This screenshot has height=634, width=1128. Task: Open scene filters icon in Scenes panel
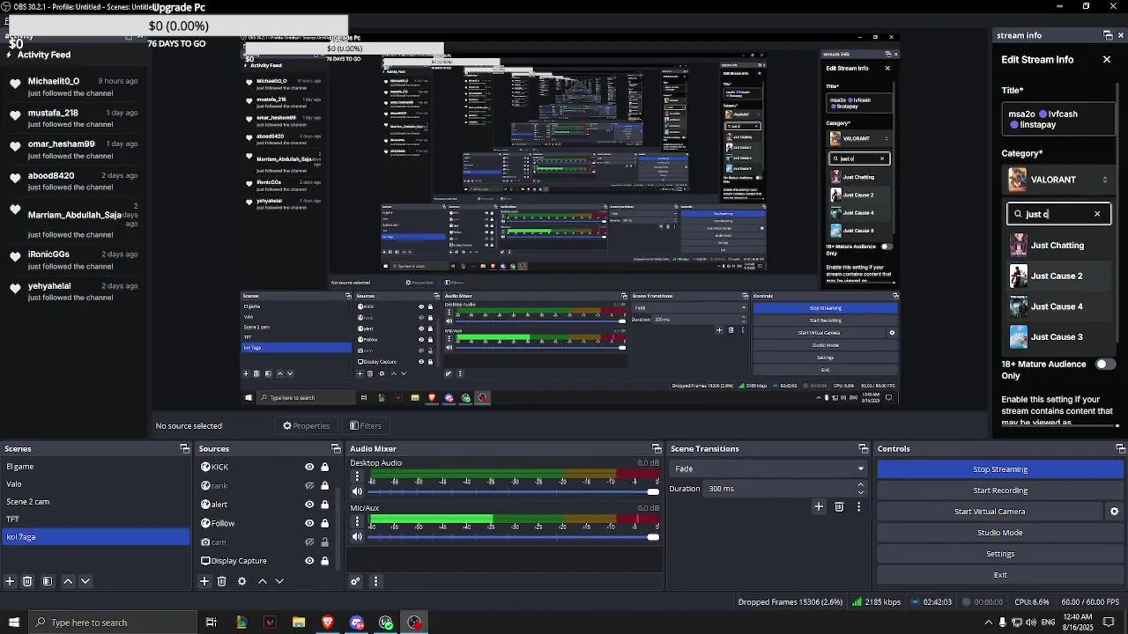48,581
